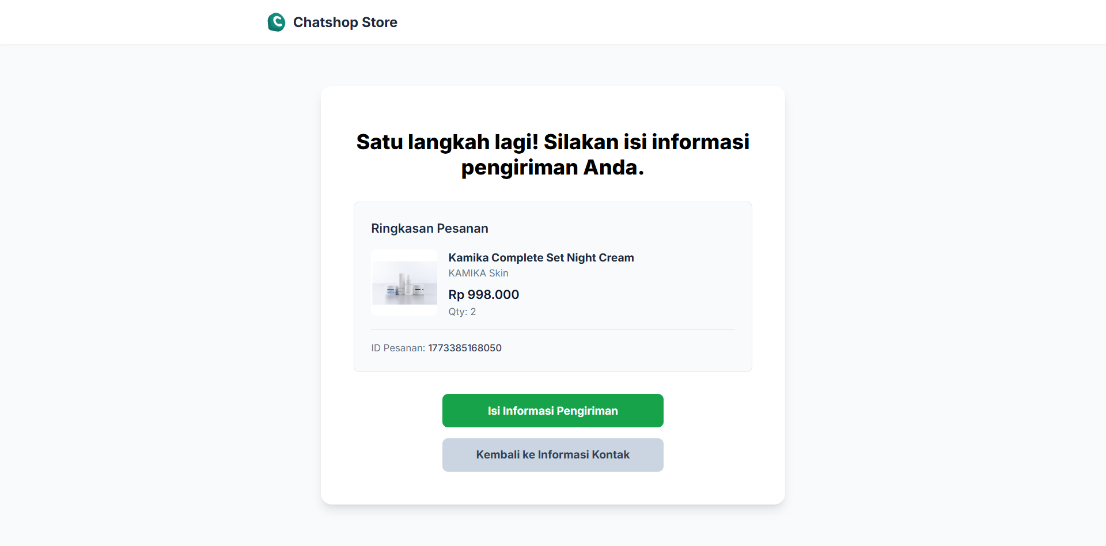Go back via Kembali ke Informasi Kontak
This screenshot has width=1106, height=546.
coord(552,455)
